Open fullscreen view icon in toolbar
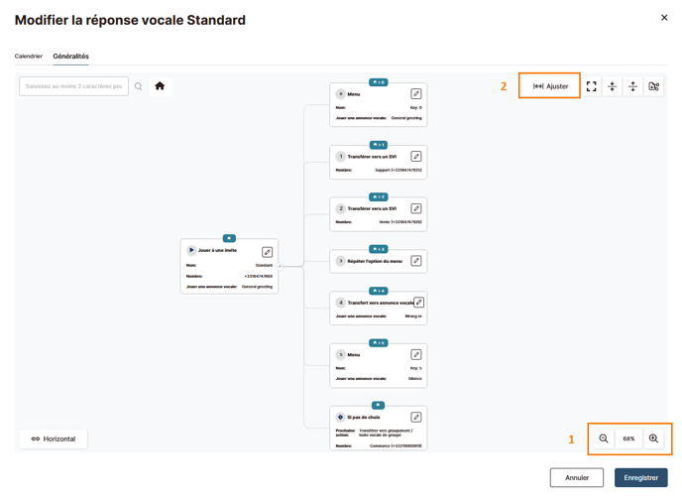This screenshot has height=502, width=682. pyautogui.click(x=591, y=86)
